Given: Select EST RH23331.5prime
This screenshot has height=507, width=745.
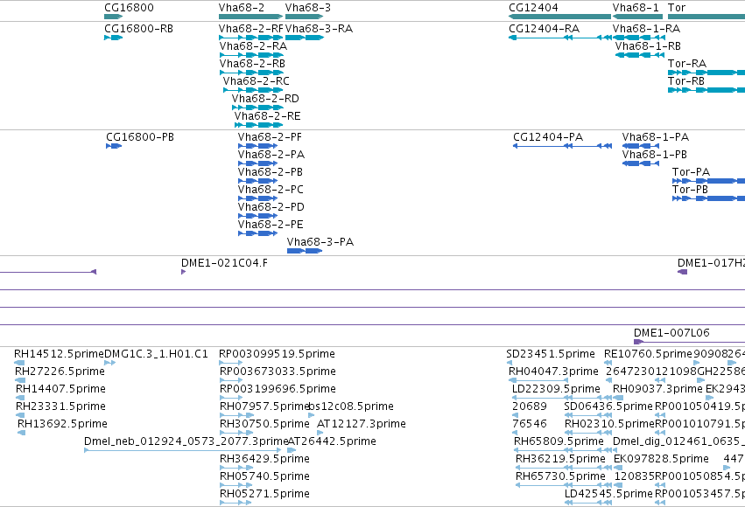Looking at the screenshot, I should 60,407.
